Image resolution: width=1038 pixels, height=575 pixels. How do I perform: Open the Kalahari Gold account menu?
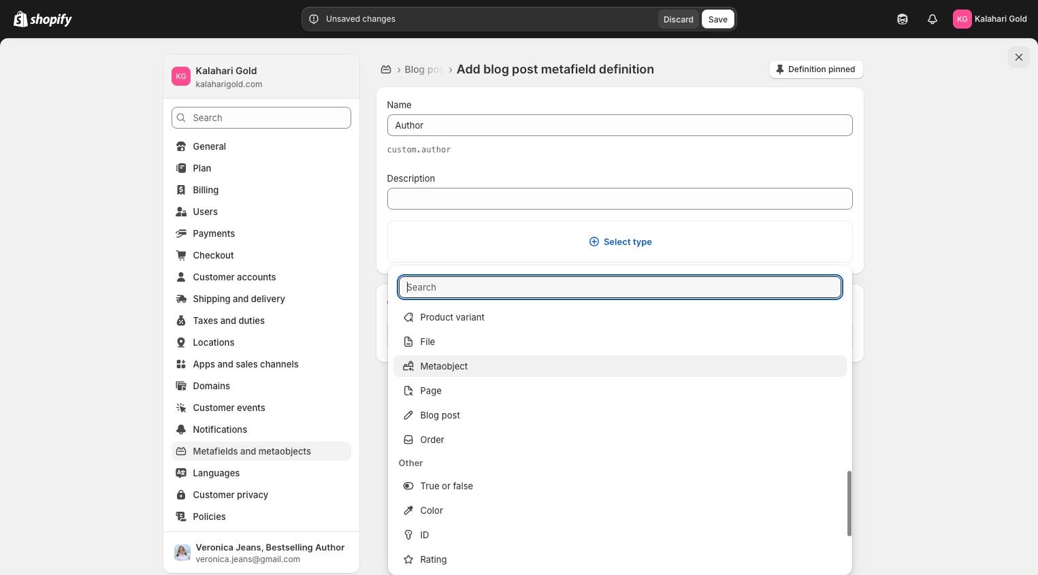990,19
